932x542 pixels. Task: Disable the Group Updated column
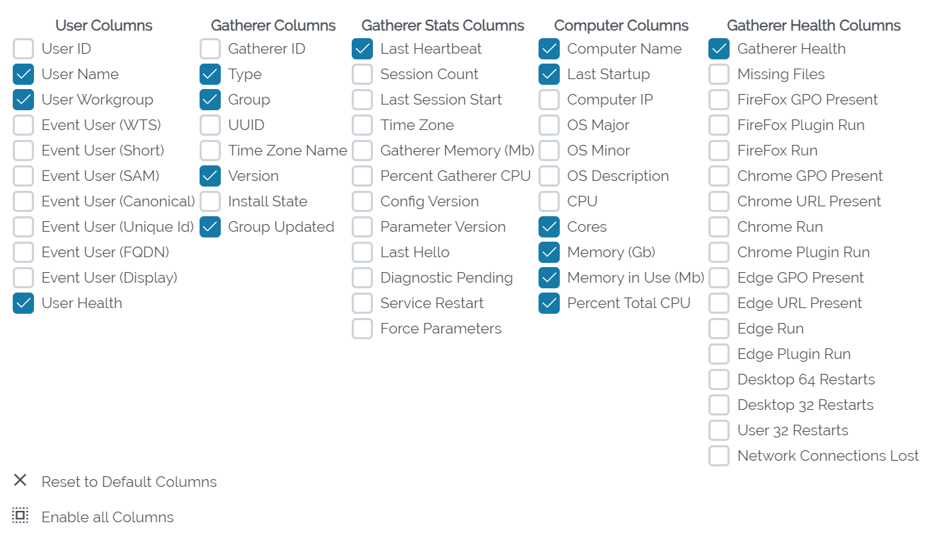coord(209,226)
